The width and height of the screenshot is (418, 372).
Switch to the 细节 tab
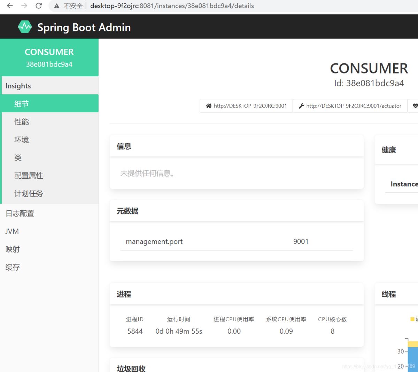tap(21, 103)
